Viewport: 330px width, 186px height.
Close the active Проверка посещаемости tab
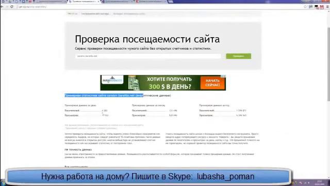[x=98, y=2]
